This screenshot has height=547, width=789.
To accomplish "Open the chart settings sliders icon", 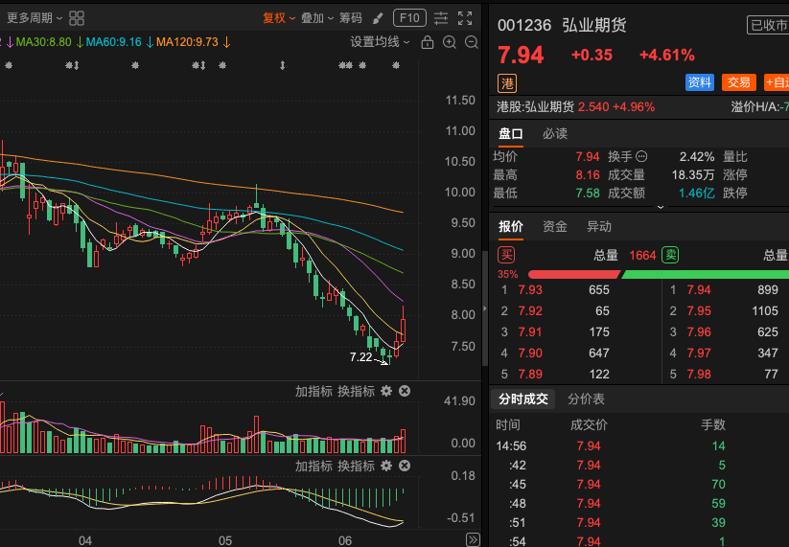I will (x=441, y=18).
